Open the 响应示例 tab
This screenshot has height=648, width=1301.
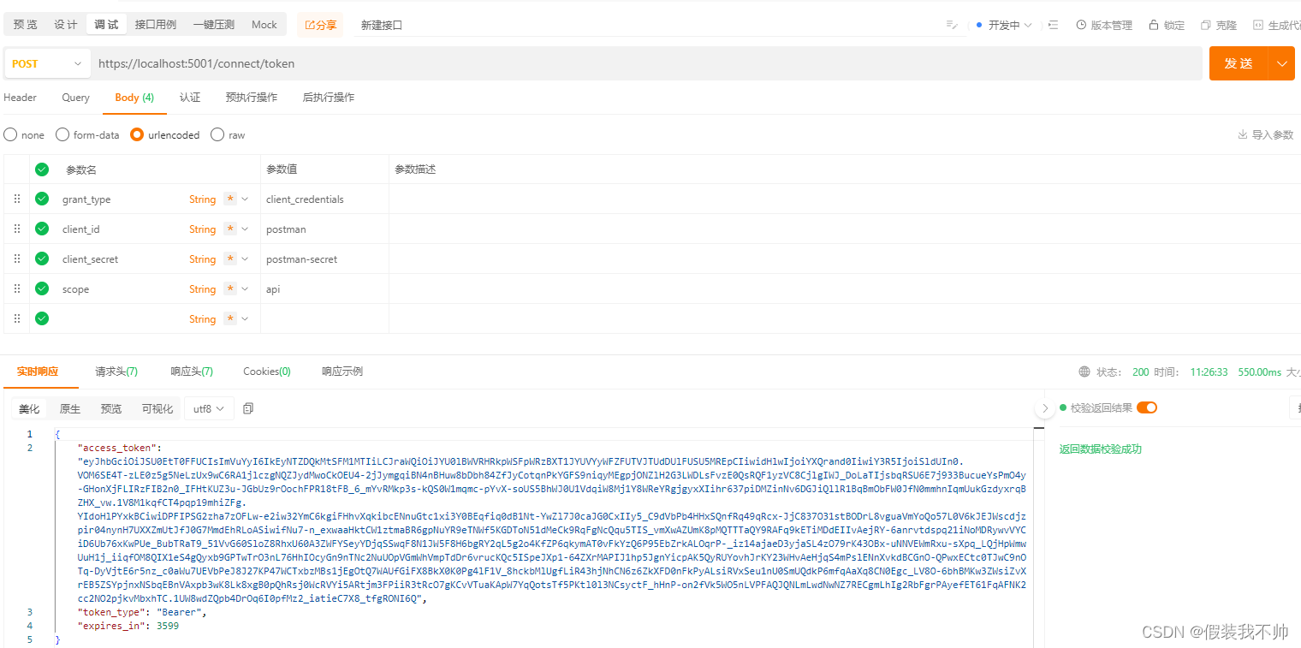point(342,372)
